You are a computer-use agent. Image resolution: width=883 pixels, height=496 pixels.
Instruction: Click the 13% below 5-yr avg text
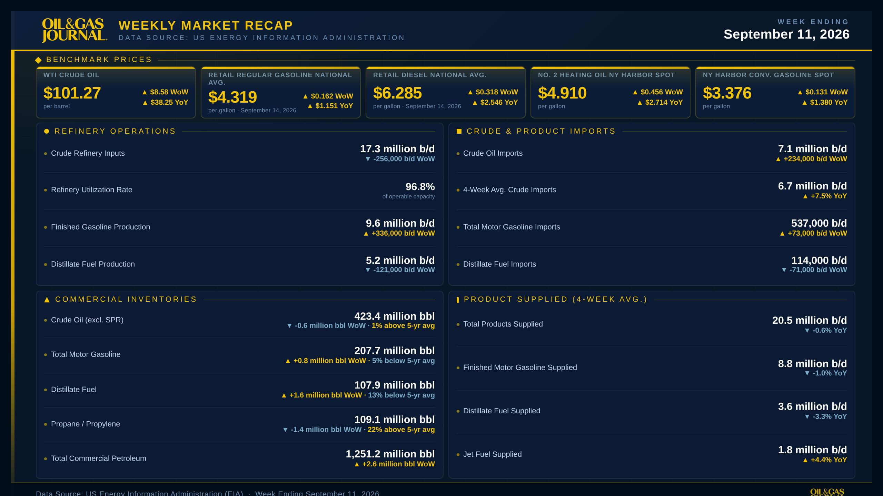401,395
